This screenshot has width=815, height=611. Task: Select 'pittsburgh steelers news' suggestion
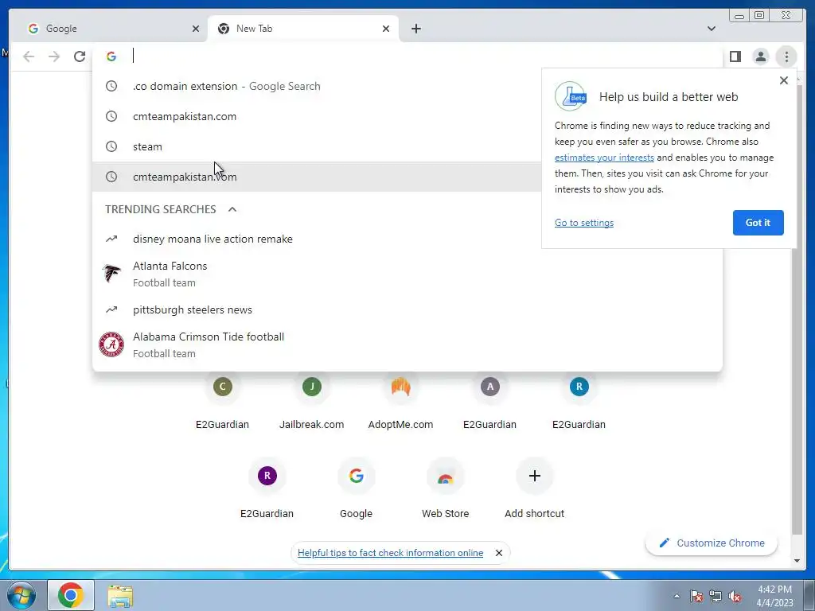(x=407, y=309)
